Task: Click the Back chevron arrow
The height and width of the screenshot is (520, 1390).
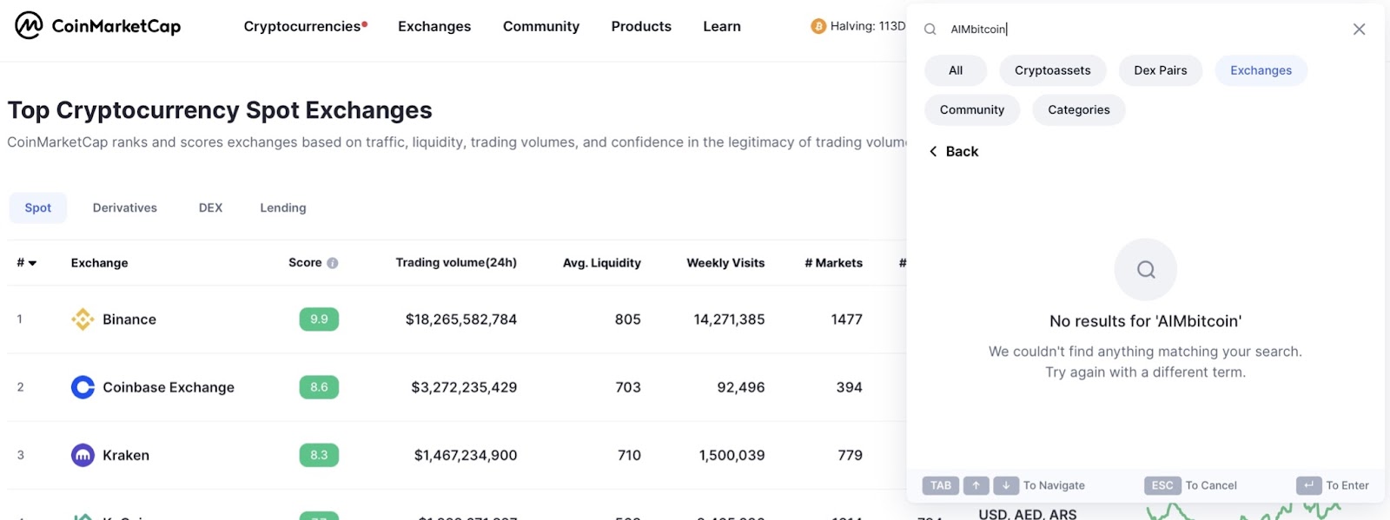Action: point(933,151)
